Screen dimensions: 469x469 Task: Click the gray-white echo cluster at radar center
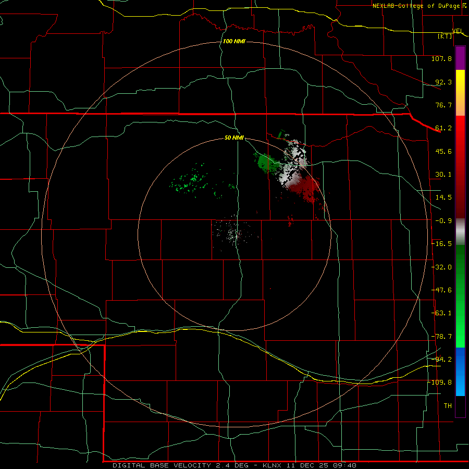tap(233, 233)
